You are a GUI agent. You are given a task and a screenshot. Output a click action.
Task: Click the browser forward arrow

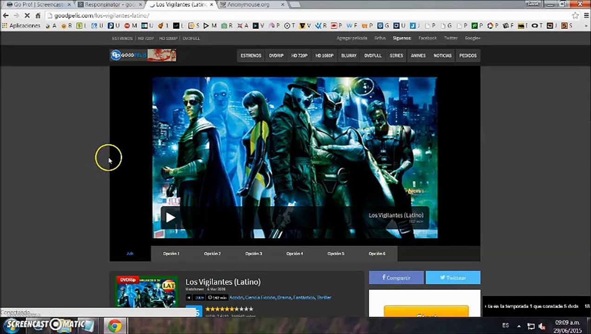coord(16,15)
